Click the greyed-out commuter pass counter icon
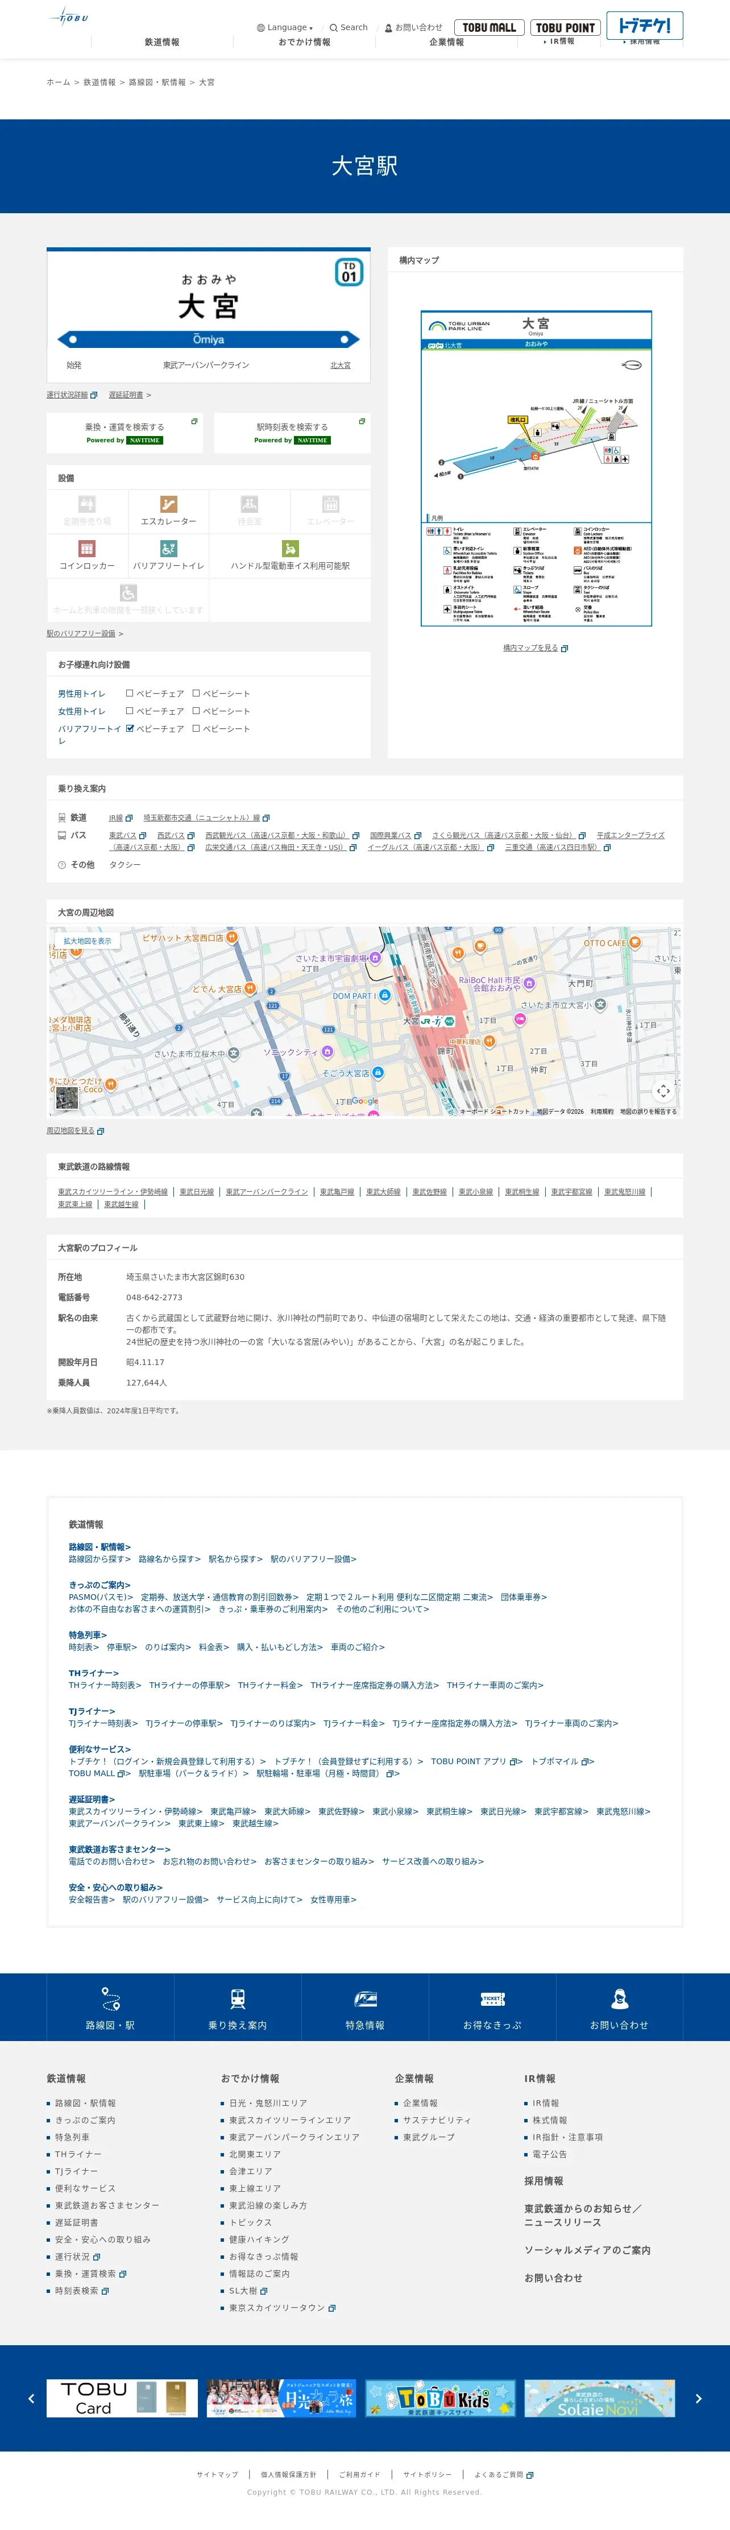This screenshot has width=730, height=2530. [88, 504]
